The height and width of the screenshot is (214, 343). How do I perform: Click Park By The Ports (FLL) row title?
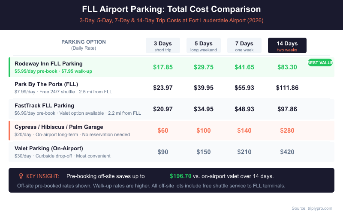pyautogui.click(x=46, y=84)
